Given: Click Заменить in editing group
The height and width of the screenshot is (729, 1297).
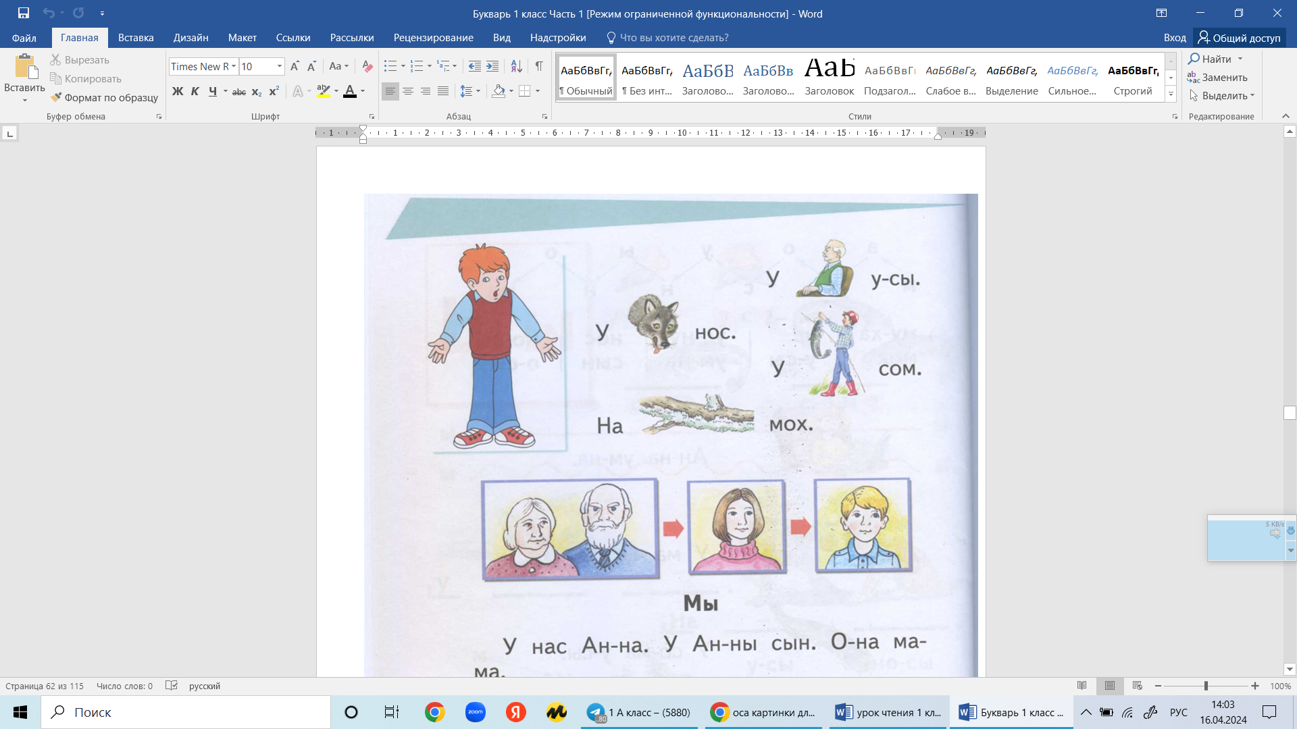Looking at the screenshot, I should pyautogui.click(x=1217, y=78).
